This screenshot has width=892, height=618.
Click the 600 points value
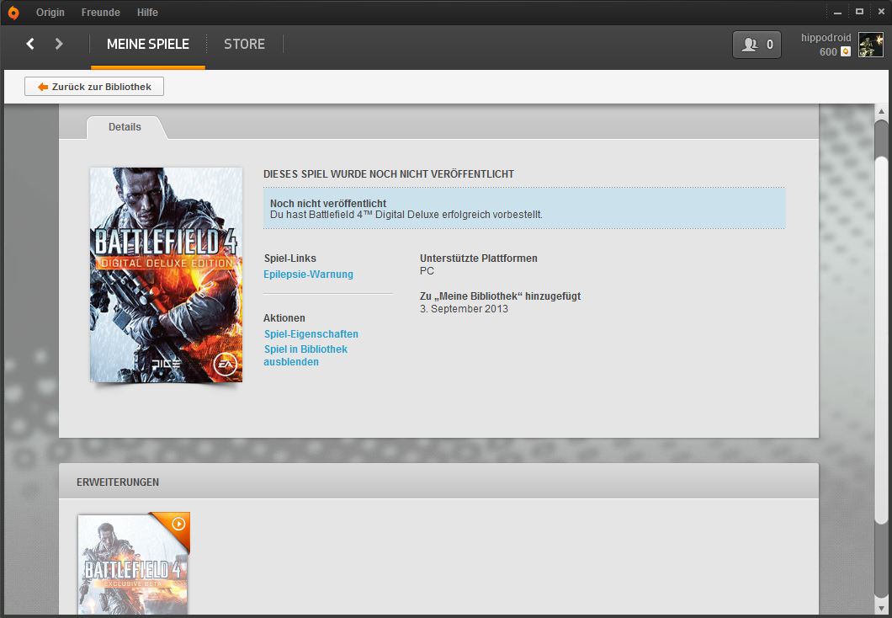(828, 52)
